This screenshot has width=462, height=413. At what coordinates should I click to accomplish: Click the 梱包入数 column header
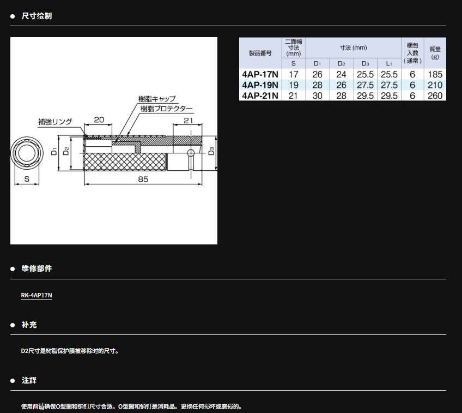(x=412, y=53)
